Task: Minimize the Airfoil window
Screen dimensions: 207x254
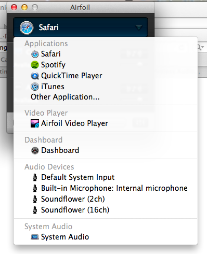Action: (24, 7)
